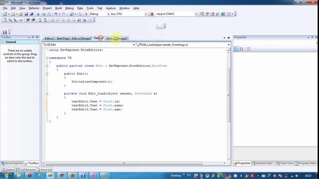Click the Solution Explorer toolbar icon
Screen dimensions: 319x179
coord(201,14)
